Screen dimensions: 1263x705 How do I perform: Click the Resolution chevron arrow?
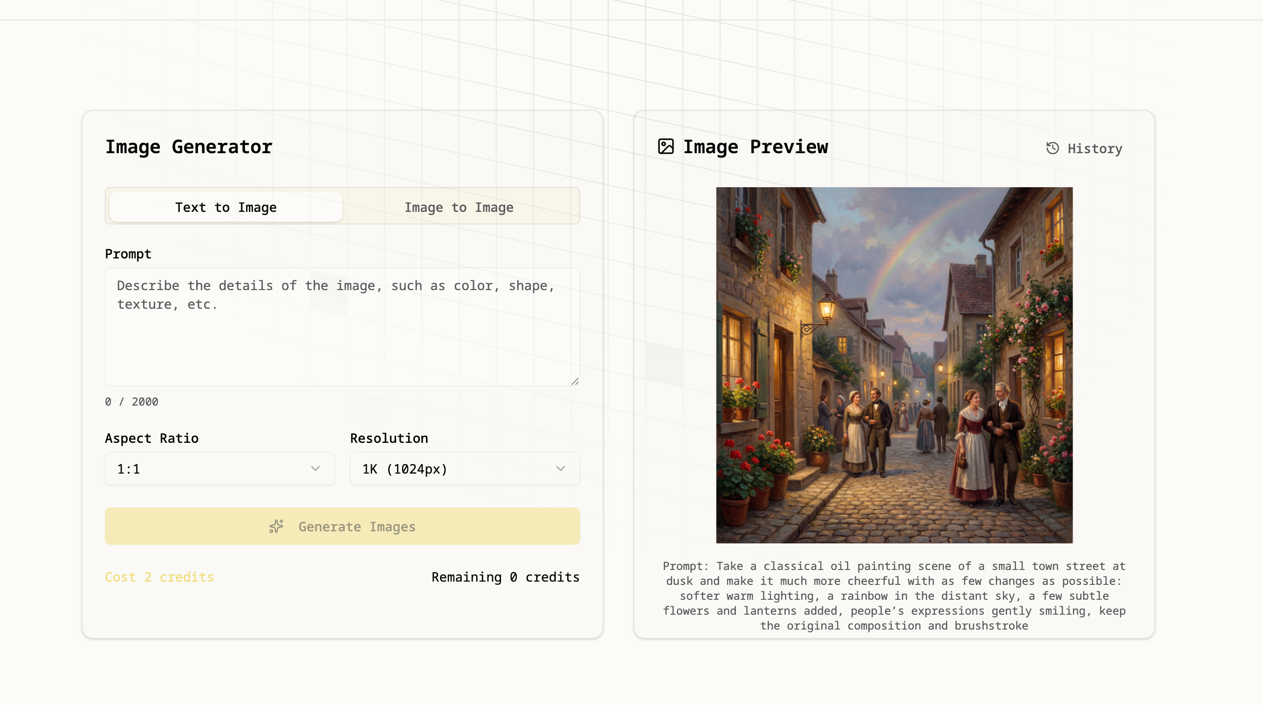[560, 468]
